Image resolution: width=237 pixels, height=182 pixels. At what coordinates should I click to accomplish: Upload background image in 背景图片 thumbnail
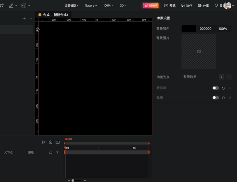tap(199, 52)
